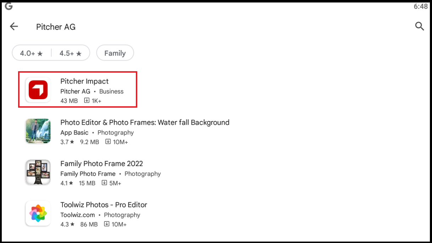This screenshot has height=243, width=432.
Task: Click the Photo Editor & Photo Frames title
Action: click(145, 122)
